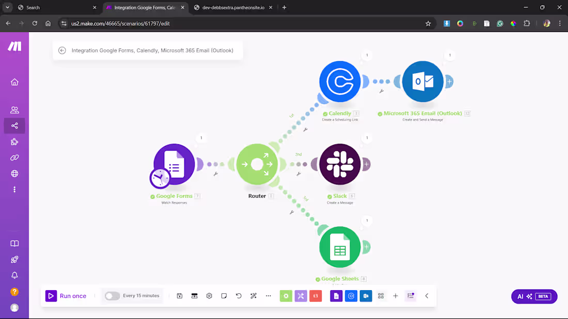Click the Make logo in the sidebar
The height and width of the screenshot is (319, 568).
coord(14,46)
